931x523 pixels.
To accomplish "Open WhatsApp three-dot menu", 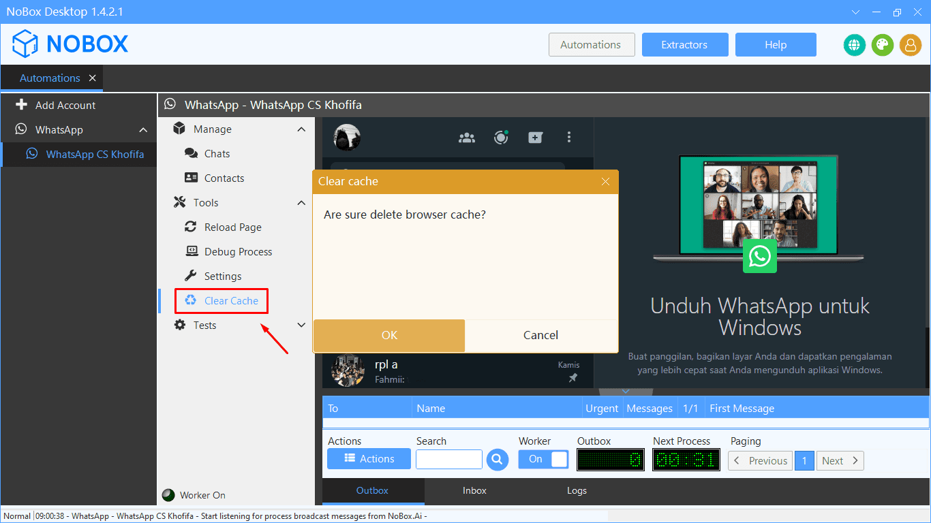I will point(569,137).
